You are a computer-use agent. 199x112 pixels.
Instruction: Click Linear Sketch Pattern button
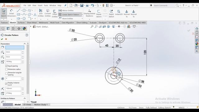(70, 15)
